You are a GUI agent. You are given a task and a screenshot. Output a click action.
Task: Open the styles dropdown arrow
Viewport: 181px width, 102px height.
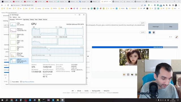point(172,37)
